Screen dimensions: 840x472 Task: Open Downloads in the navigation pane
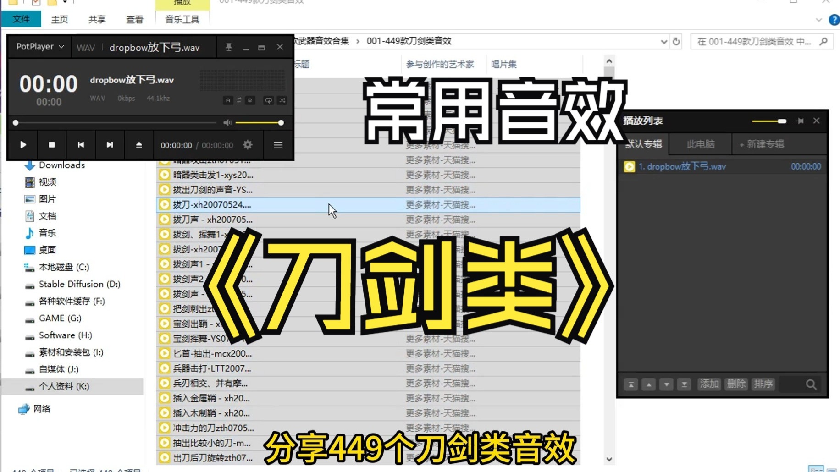pyautogui.click(x=62, y=165)
